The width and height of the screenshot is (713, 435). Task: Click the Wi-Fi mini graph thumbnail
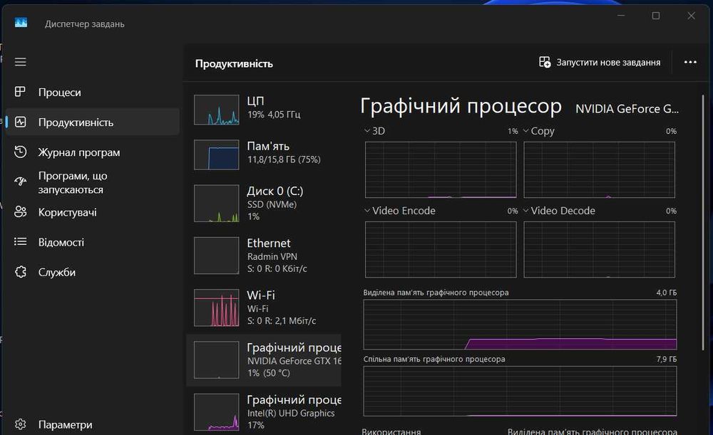(217, 308)
